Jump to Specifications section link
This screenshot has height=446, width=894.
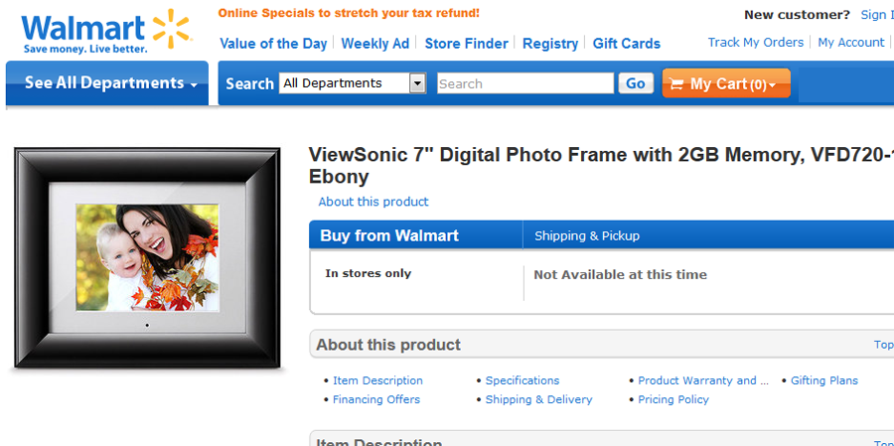click(x=522, y=380)
